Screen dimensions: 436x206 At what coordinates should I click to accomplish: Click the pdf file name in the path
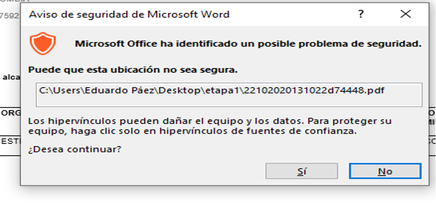click(314, 91)
